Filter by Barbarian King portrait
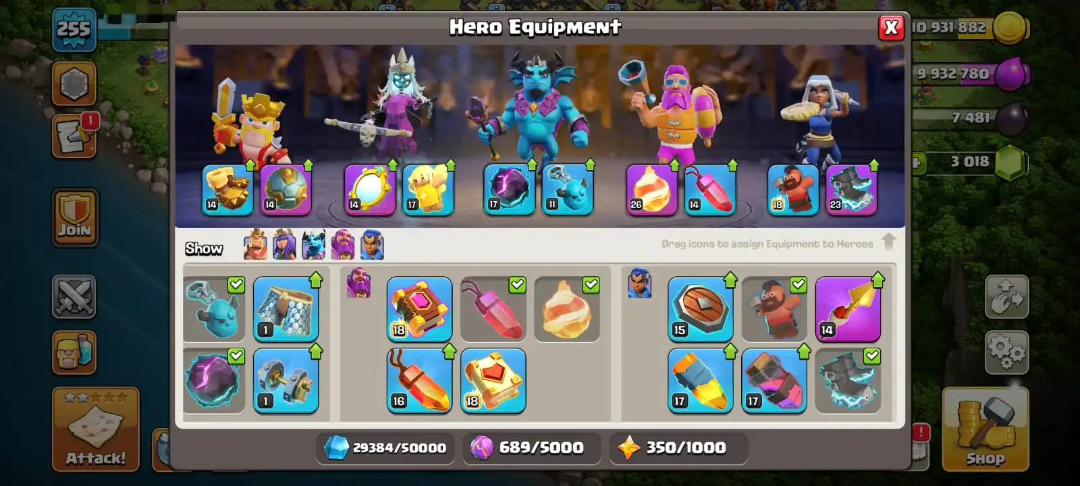 pos(256,245)
